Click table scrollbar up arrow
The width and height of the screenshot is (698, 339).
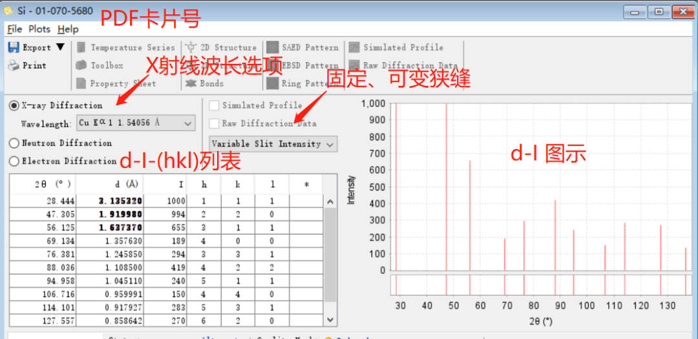click(330, 201)
